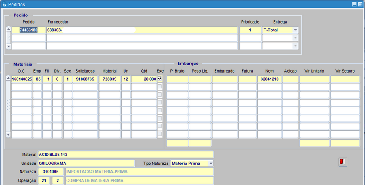
Task: Open the Tipo Natureza dropdown
Action: 210,163
